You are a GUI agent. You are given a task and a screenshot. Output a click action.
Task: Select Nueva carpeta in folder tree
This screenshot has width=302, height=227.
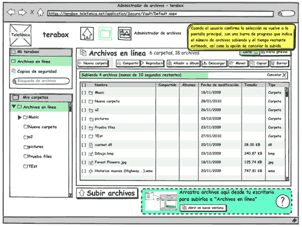[40, 127]
